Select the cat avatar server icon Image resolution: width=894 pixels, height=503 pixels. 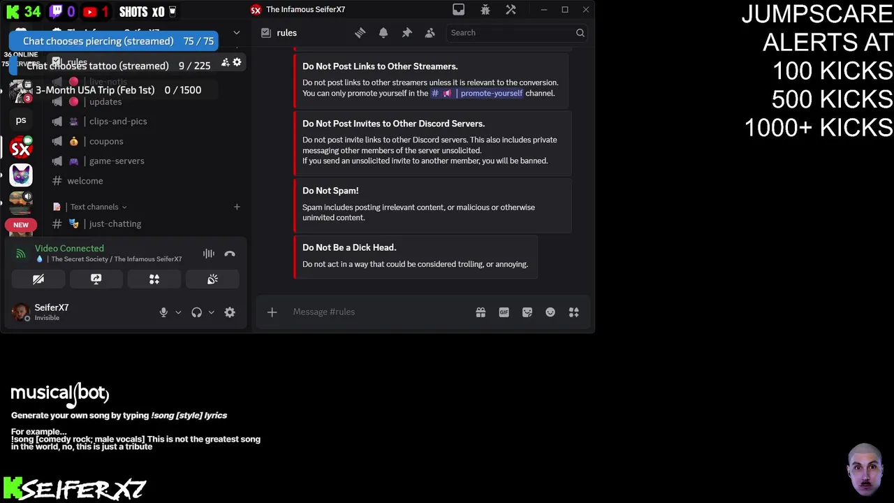21,175
